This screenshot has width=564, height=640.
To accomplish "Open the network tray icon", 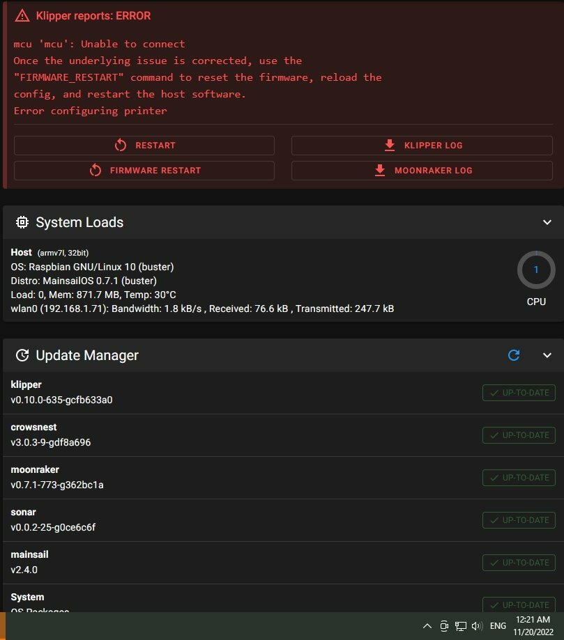I will (461, 625).
